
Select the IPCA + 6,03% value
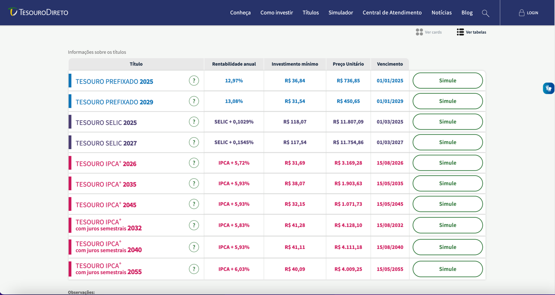234,269
